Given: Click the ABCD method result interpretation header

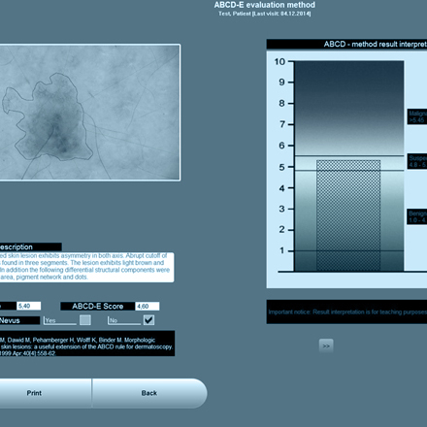Looking at the screenshot, I should click(x=346, y=44).
